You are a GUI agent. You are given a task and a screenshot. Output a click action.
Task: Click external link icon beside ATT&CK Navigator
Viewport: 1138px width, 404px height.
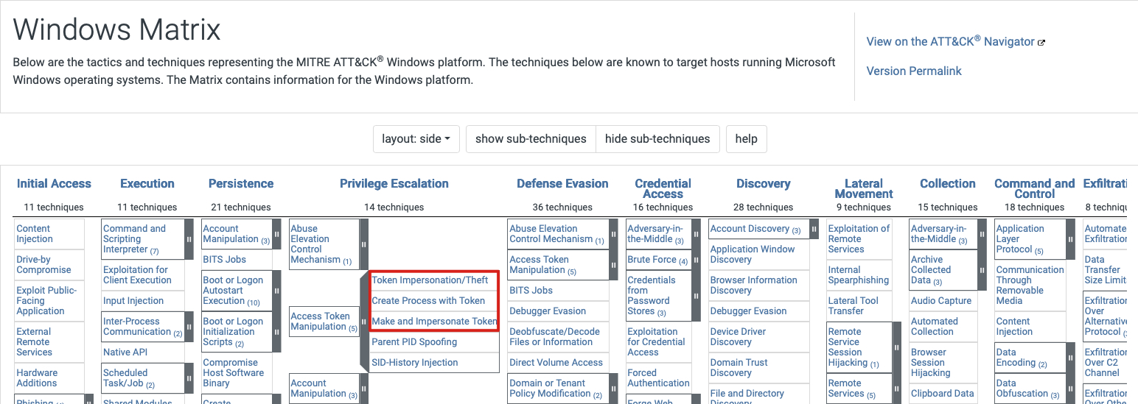click(1041, 43)
